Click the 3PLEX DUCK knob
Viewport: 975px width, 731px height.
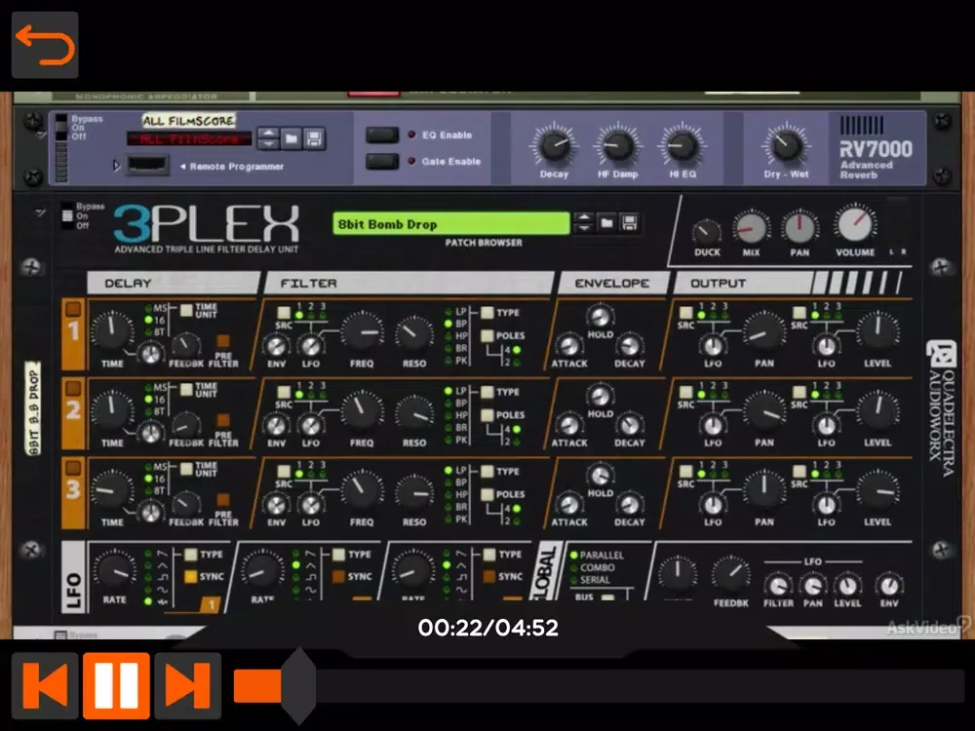click(x=706, y=232)
